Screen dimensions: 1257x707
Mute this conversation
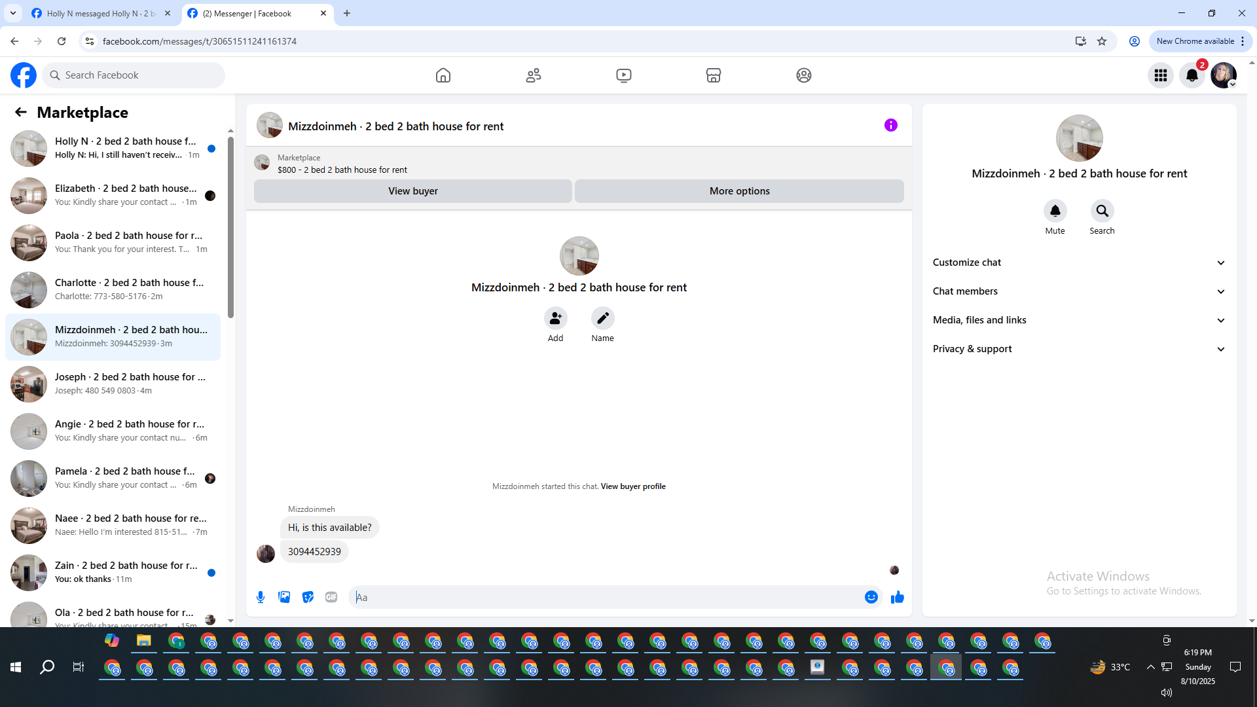(x=1055, y=211)
